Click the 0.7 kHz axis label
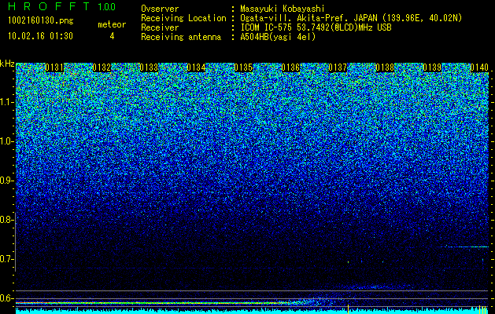This screenshot has height=314, width=495. [7, 259]
